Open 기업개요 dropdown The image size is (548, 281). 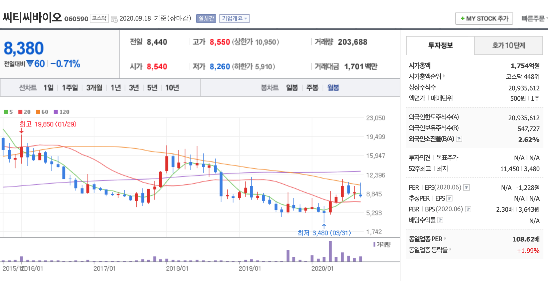point(235,19)
